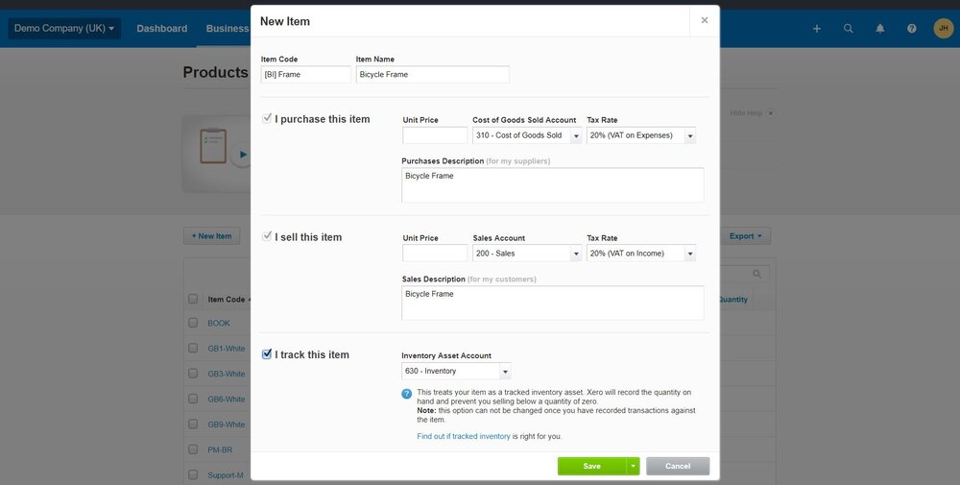
Task: Open the PM-BR item link
Action: click(x=220, y=449)
